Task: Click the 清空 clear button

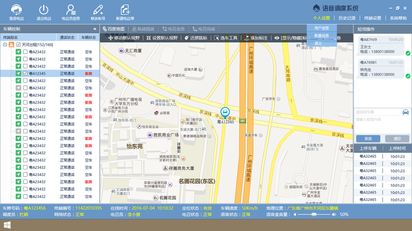Action: coord(397,139)
